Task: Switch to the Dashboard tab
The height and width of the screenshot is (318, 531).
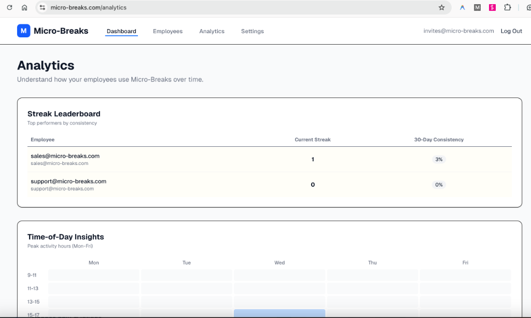Action: click(121, 31)
